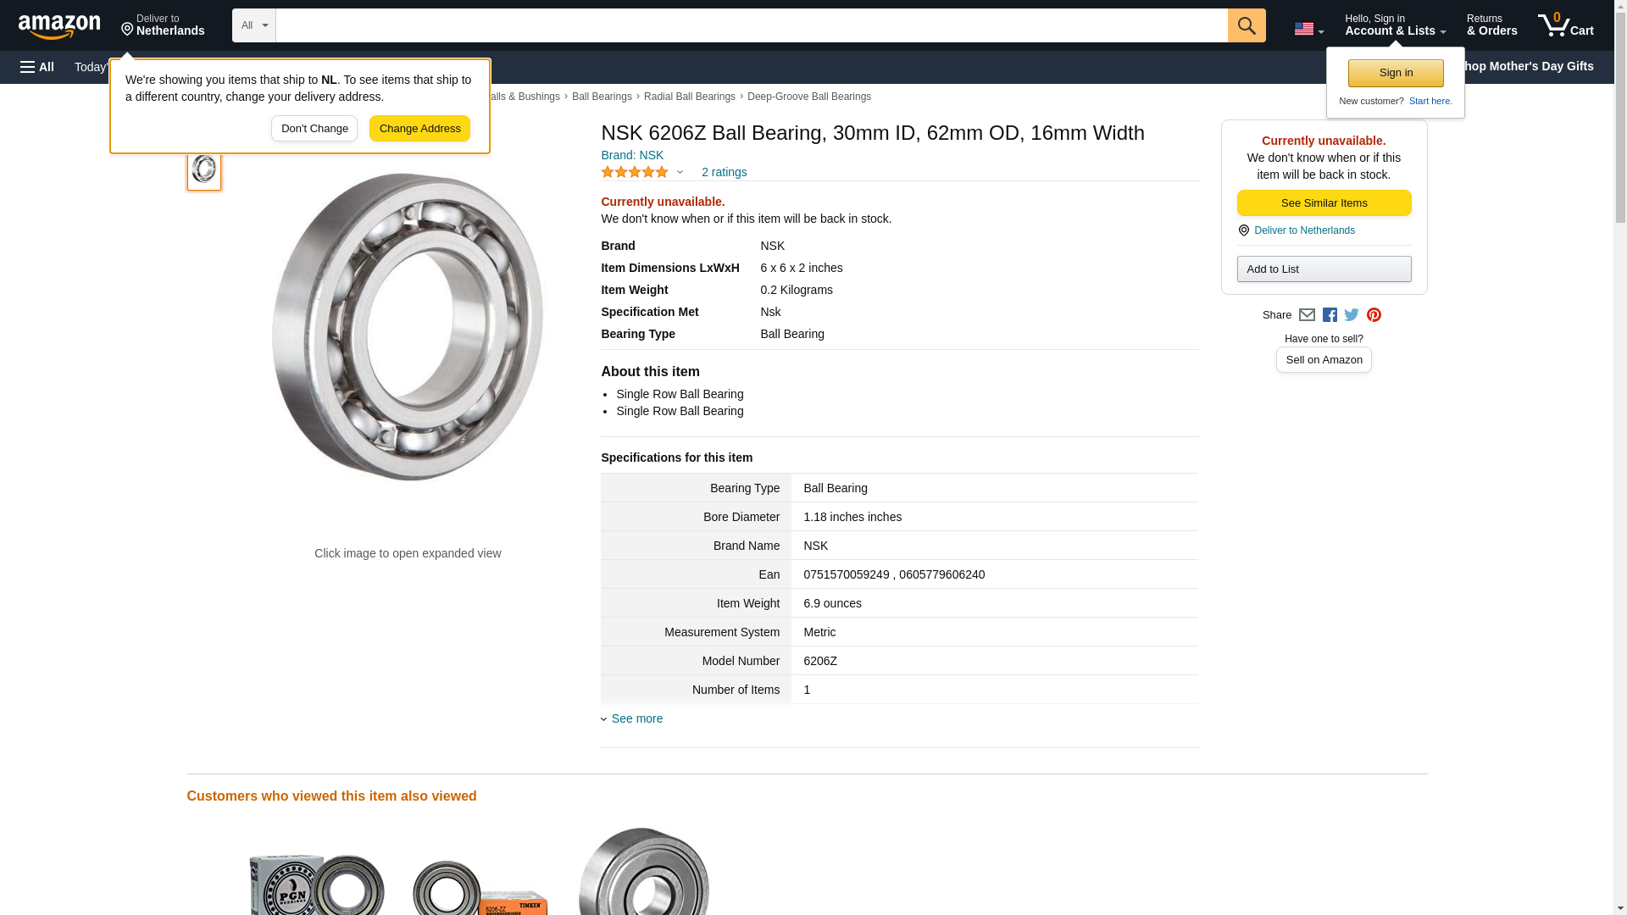1627x915 pixels.
Task: Open Returns & Orders
Action: tap(1491, 25)
